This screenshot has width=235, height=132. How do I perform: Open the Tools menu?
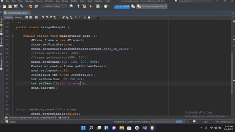tap(90, 1)
